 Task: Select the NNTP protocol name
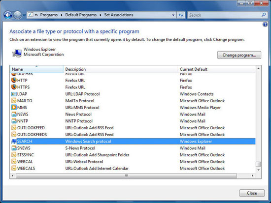pos(23,121)
